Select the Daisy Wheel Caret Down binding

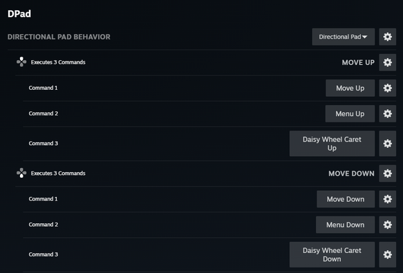click(332, 254)
